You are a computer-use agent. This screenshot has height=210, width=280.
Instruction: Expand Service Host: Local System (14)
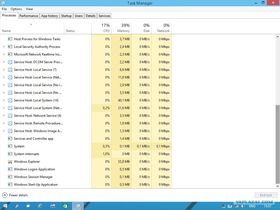pos(4,100)
